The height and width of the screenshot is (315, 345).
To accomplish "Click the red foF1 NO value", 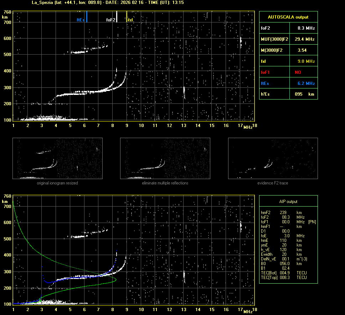I will (x=298, y=72).
